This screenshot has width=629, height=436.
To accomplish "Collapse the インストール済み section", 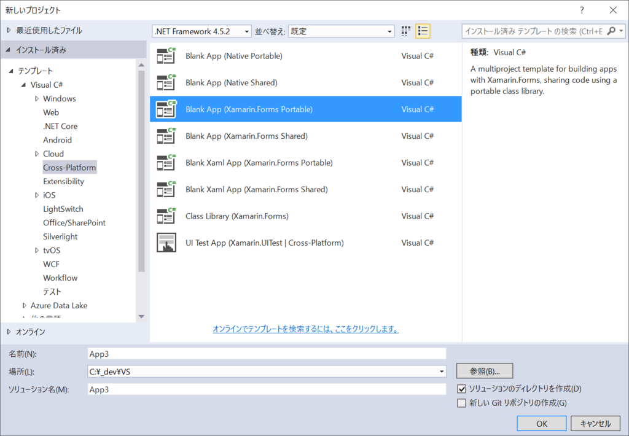I will tap(8, 50).
